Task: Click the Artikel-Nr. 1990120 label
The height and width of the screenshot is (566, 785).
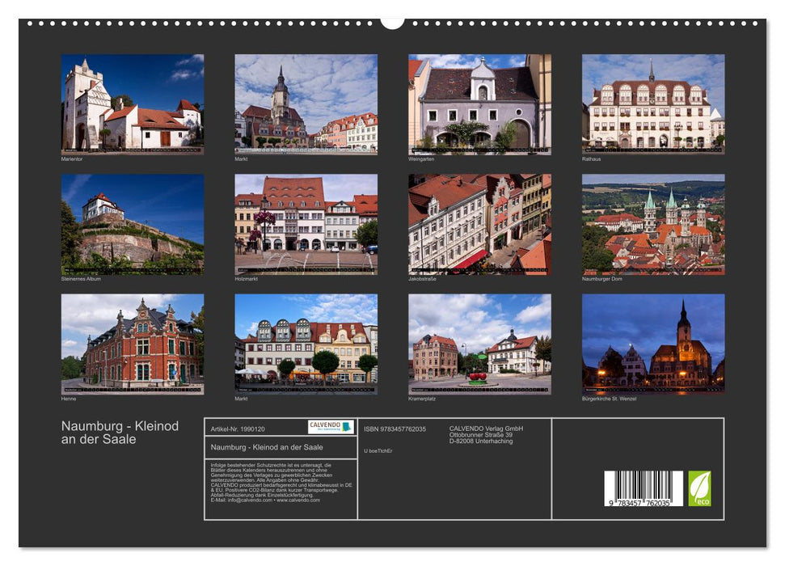Action: point(237,429)
